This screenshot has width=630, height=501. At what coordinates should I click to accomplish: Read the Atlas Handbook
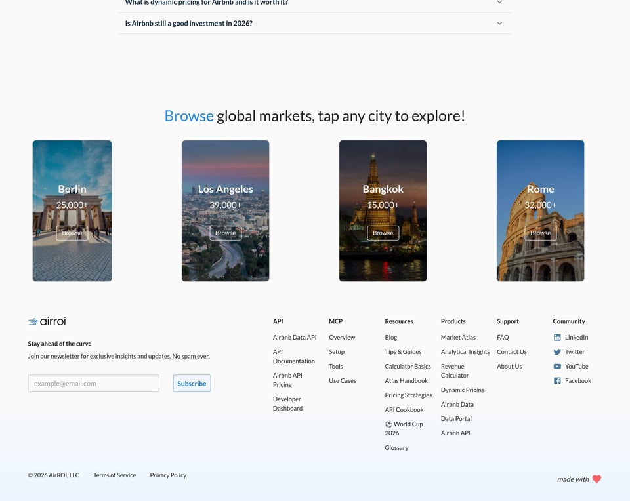(x=406, y=381)
